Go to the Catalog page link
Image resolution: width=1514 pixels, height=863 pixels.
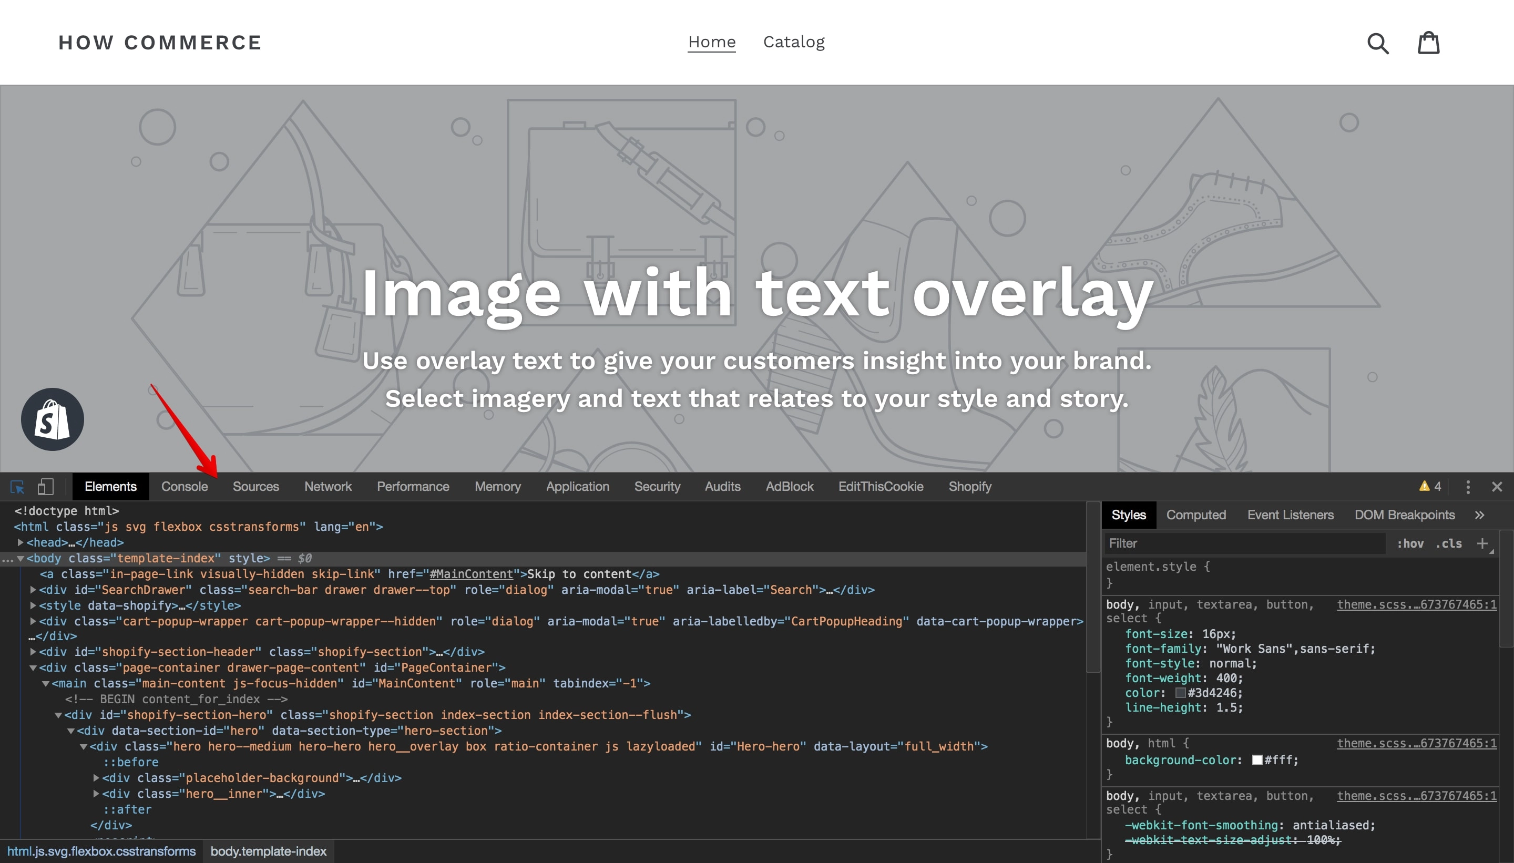(x=794, y=42)
